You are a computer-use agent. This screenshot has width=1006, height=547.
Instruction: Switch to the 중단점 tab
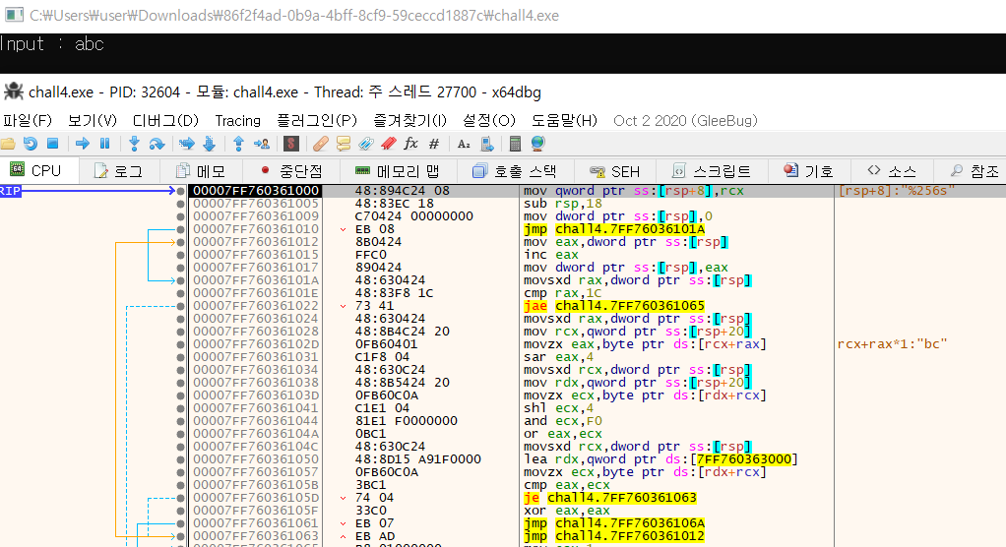292,171
